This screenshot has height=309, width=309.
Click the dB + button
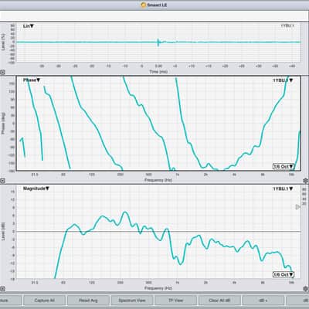263,301
